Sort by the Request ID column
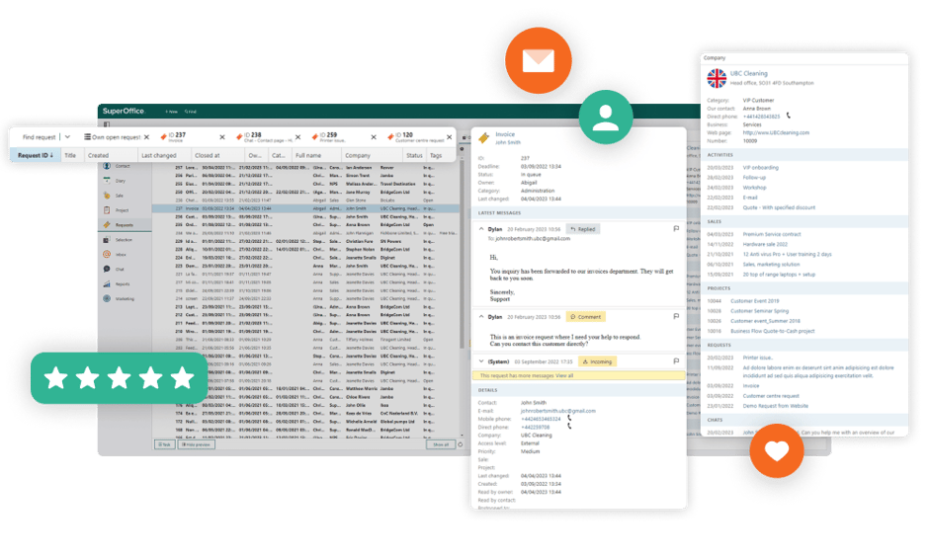This screenshot has width=929, height=559. click(x=36, y=155)
